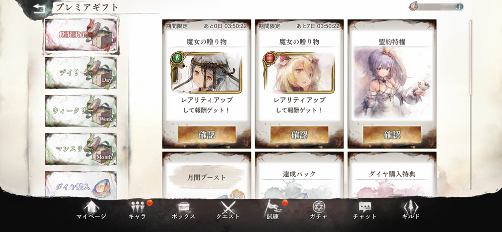Switch to the ウィークリー gift tab

tap(81, 111)
